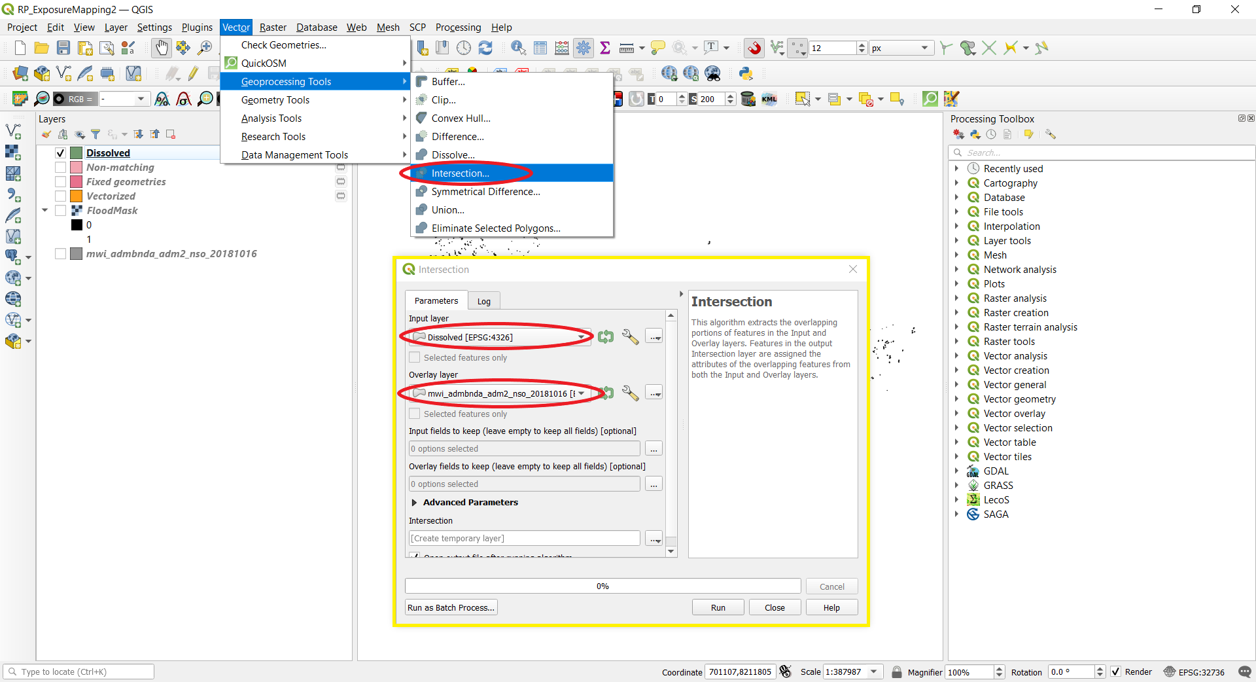Image resolution: width=1256 pixels, height=682 pixels.
Task: Click the Type to locate search field
Action: point(78,672)
